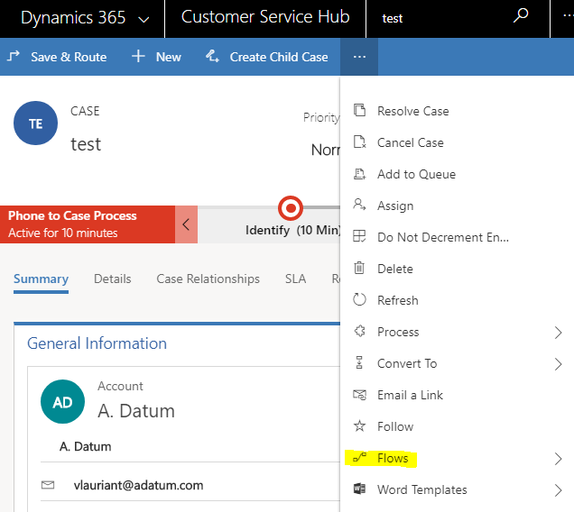
Task: Click the Resolve Case icon
Action: [359, 110]
